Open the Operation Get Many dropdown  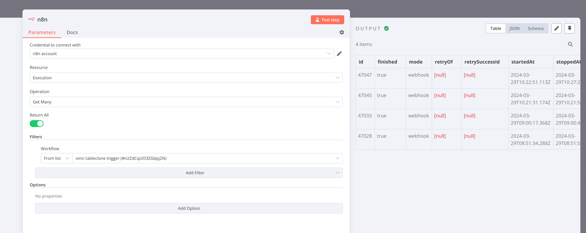pos(186,102)
